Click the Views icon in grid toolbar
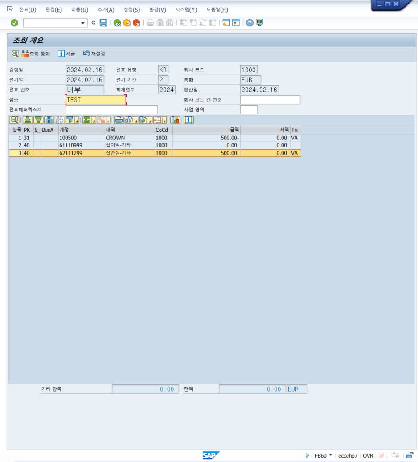This screenshot has width=418, height=462. 129,120
